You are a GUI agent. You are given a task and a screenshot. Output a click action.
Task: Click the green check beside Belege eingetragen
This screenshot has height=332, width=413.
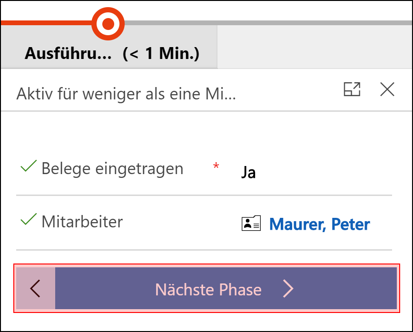pos(29,166)
